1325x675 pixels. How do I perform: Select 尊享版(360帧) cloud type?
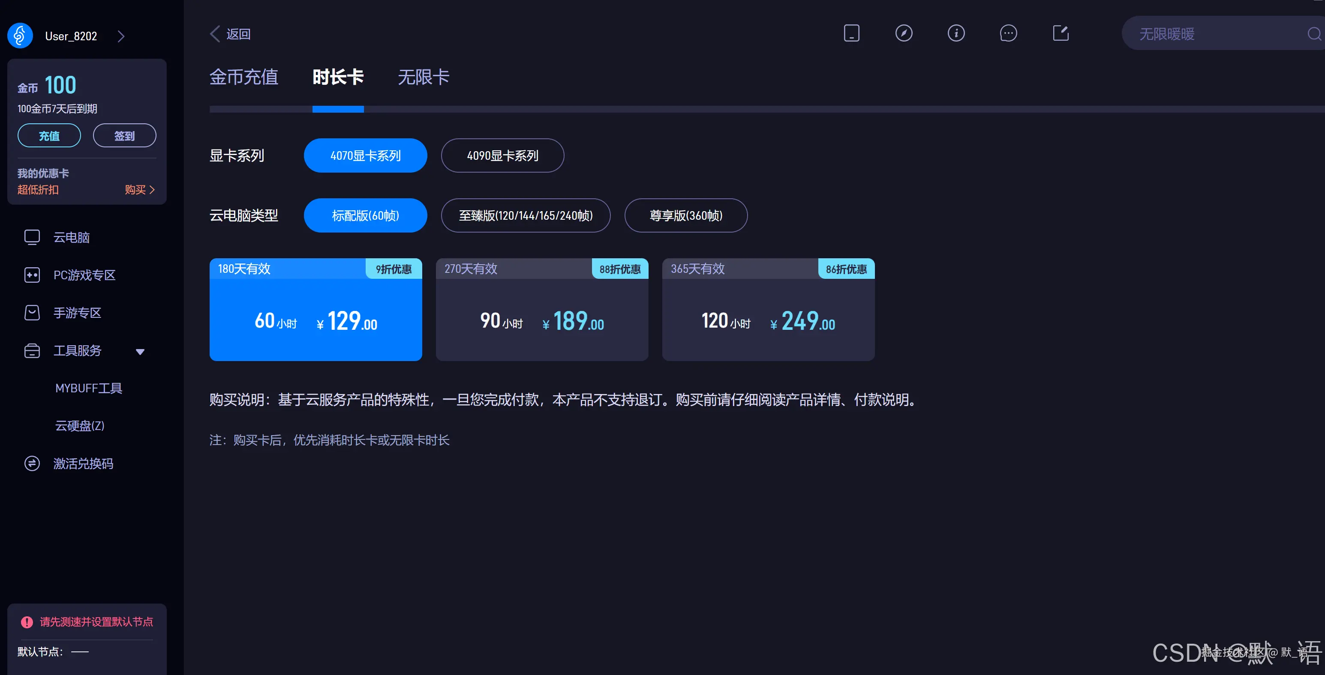click(x=685, y=215)
